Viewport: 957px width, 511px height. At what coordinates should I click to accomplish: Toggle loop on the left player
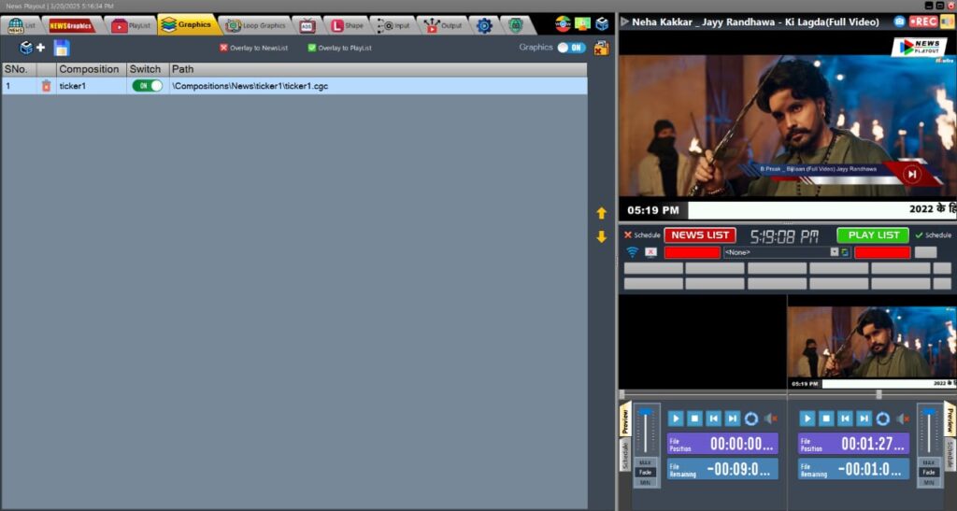[751, 419]
